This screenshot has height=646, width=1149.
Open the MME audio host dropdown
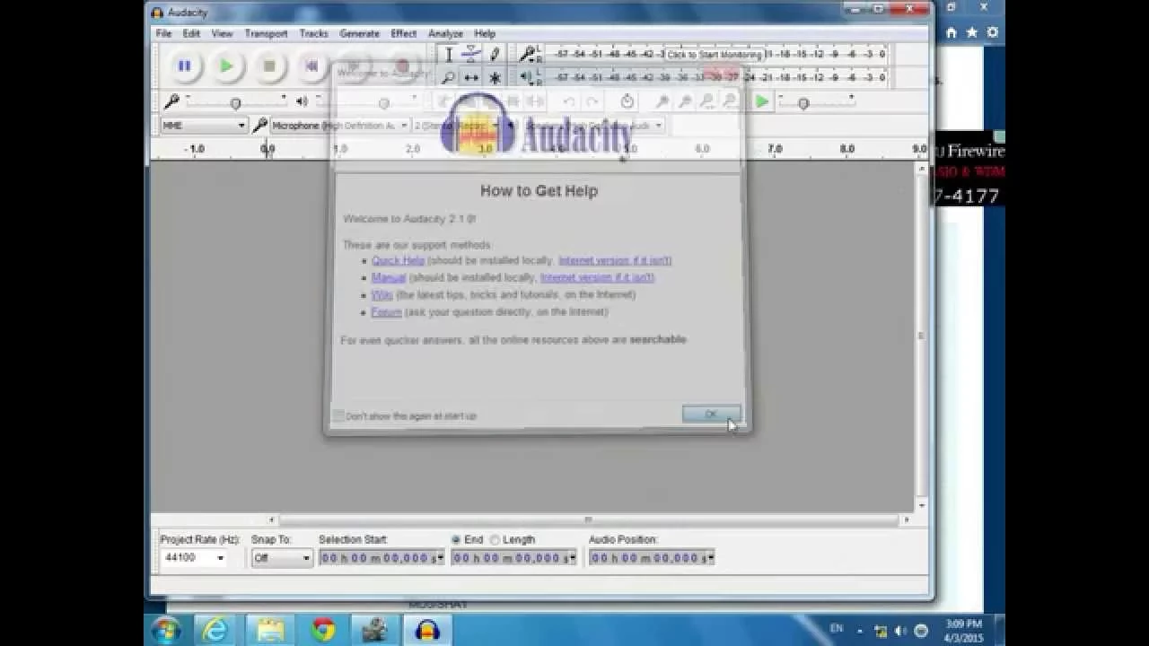pos(204,126)
